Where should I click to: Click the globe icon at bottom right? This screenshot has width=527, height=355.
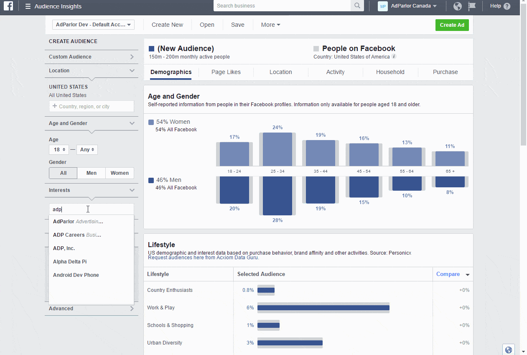[x=509, y=349]
